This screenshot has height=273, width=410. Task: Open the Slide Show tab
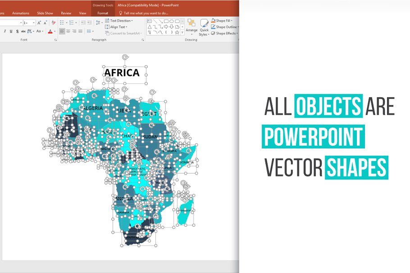(45, 13)
